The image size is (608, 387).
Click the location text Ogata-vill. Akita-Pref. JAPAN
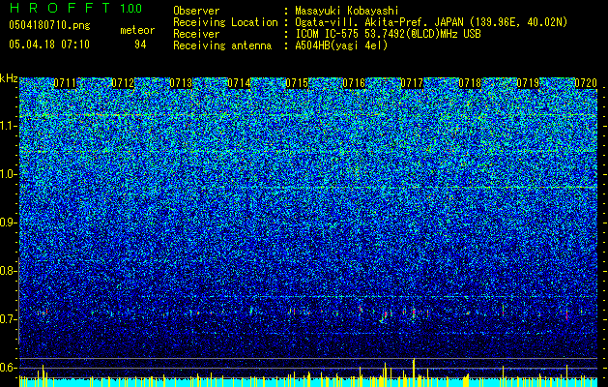pyautogui.click(x=379, y=22)
